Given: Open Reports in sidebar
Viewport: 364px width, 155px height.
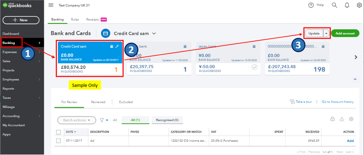Looking at the screenshot, I should pos(8,89).
